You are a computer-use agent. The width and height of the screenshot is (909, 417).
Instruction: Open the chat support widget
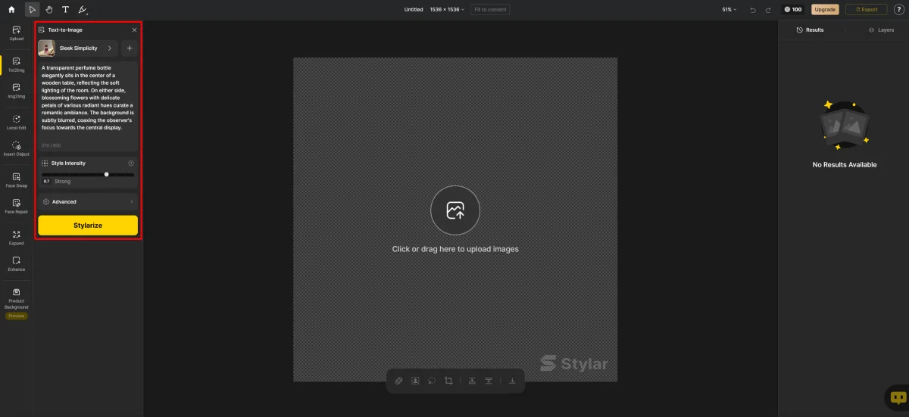tap(898, 397)
